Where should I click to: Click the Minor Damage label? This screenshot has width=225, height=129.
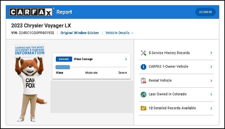coord(83,59)
